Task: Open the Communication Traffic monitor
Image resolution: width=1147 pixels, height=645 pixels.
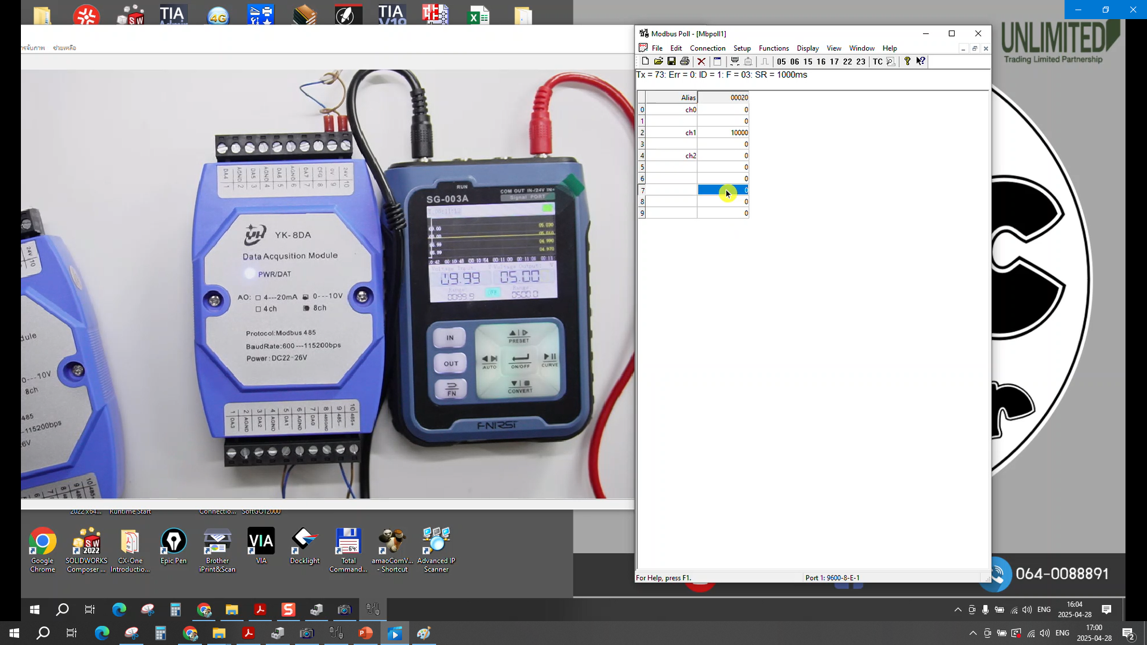Action: coord(735,61)
